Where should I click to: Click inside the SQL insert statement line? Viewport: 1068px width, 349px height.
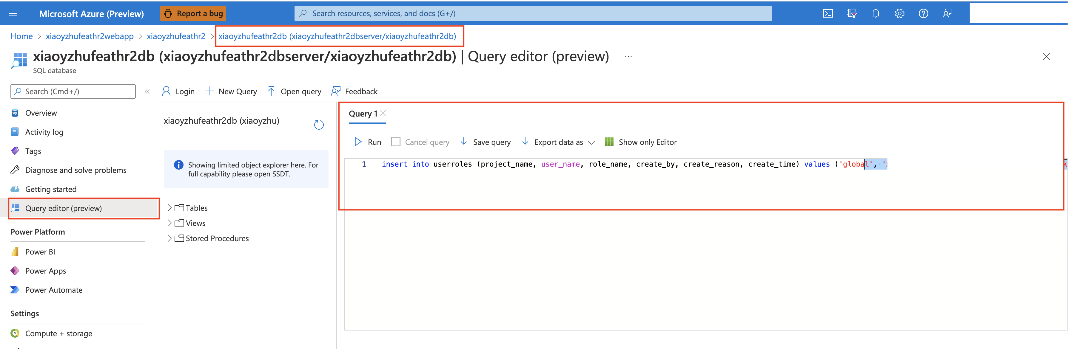click(634, 164)
